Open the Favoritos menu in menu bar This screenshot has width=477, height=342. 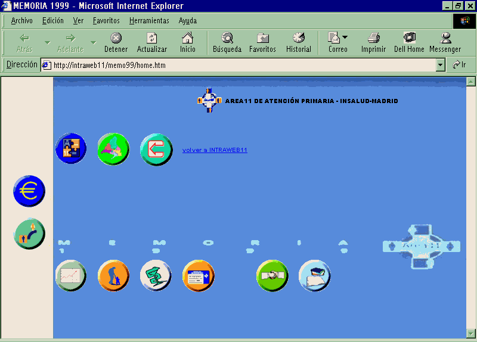click(x=106, y=21)
